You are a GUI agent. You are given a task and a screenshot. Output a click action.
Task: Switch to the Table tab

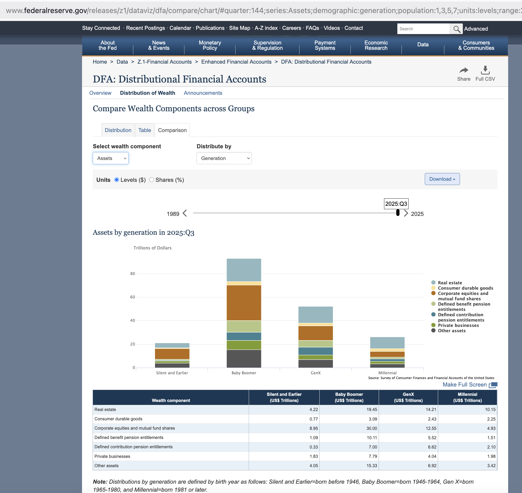145,130
